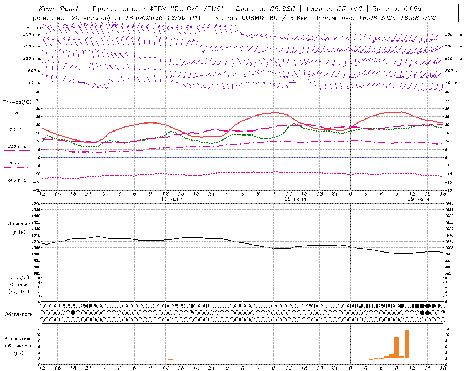Click the latitude value "55.446"
464x371 pixels.
[x=350, y=9]
